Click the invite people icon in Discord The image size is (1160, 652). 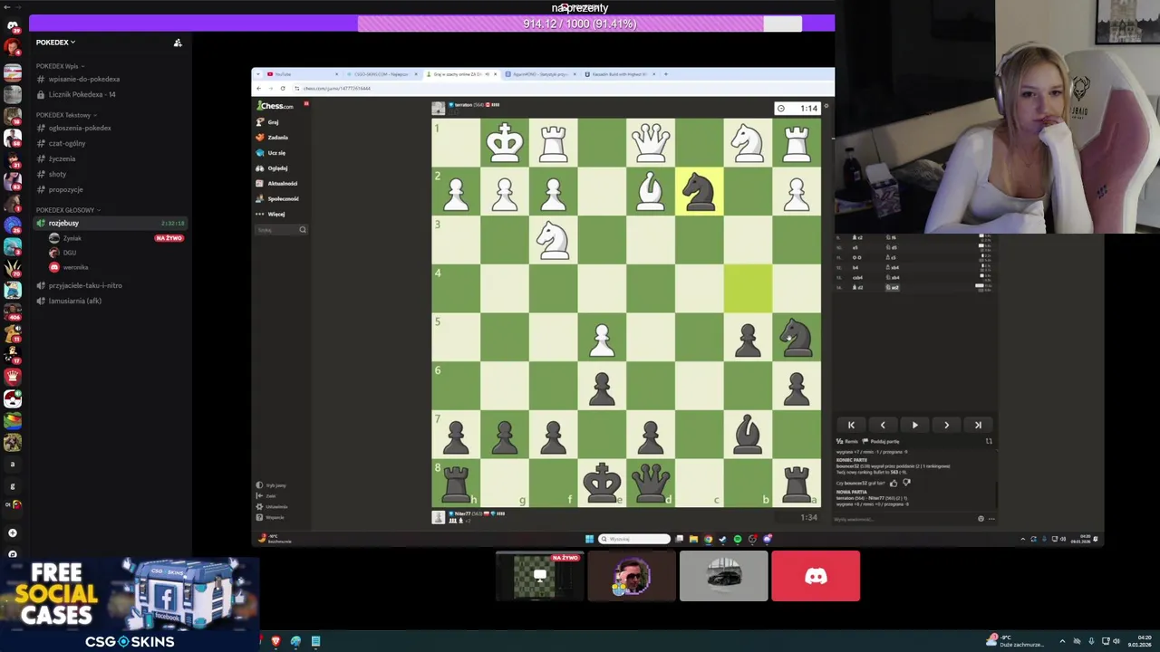pyautogui.click(x=178, y=43)
